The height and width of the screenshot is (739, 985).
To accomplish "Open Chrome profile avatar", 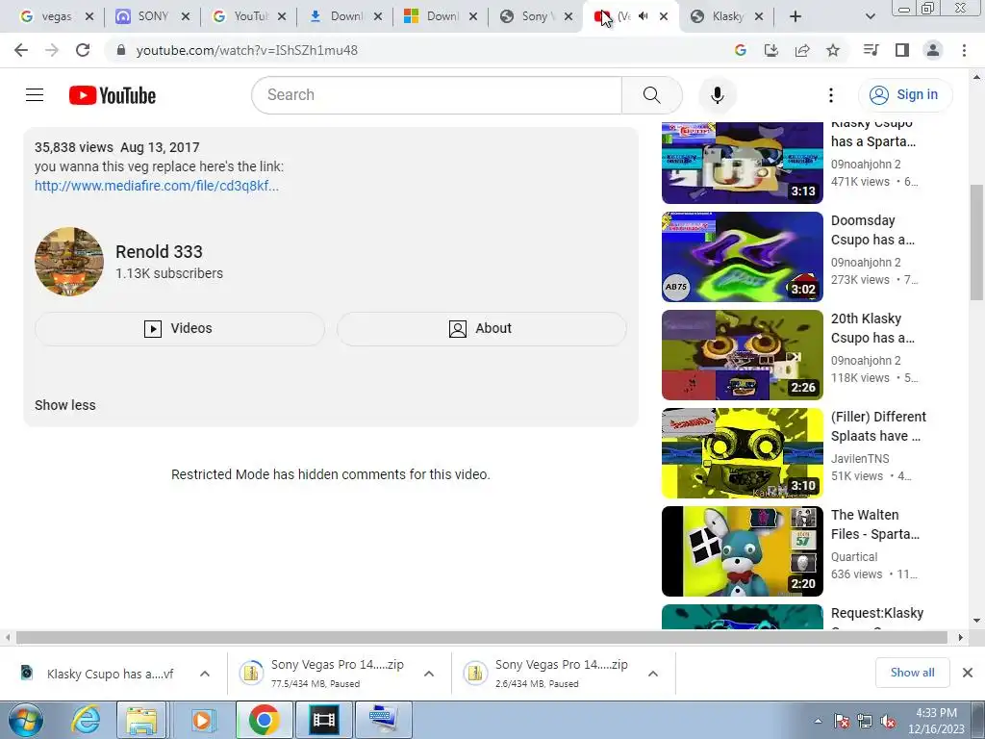I will point(933,50).
